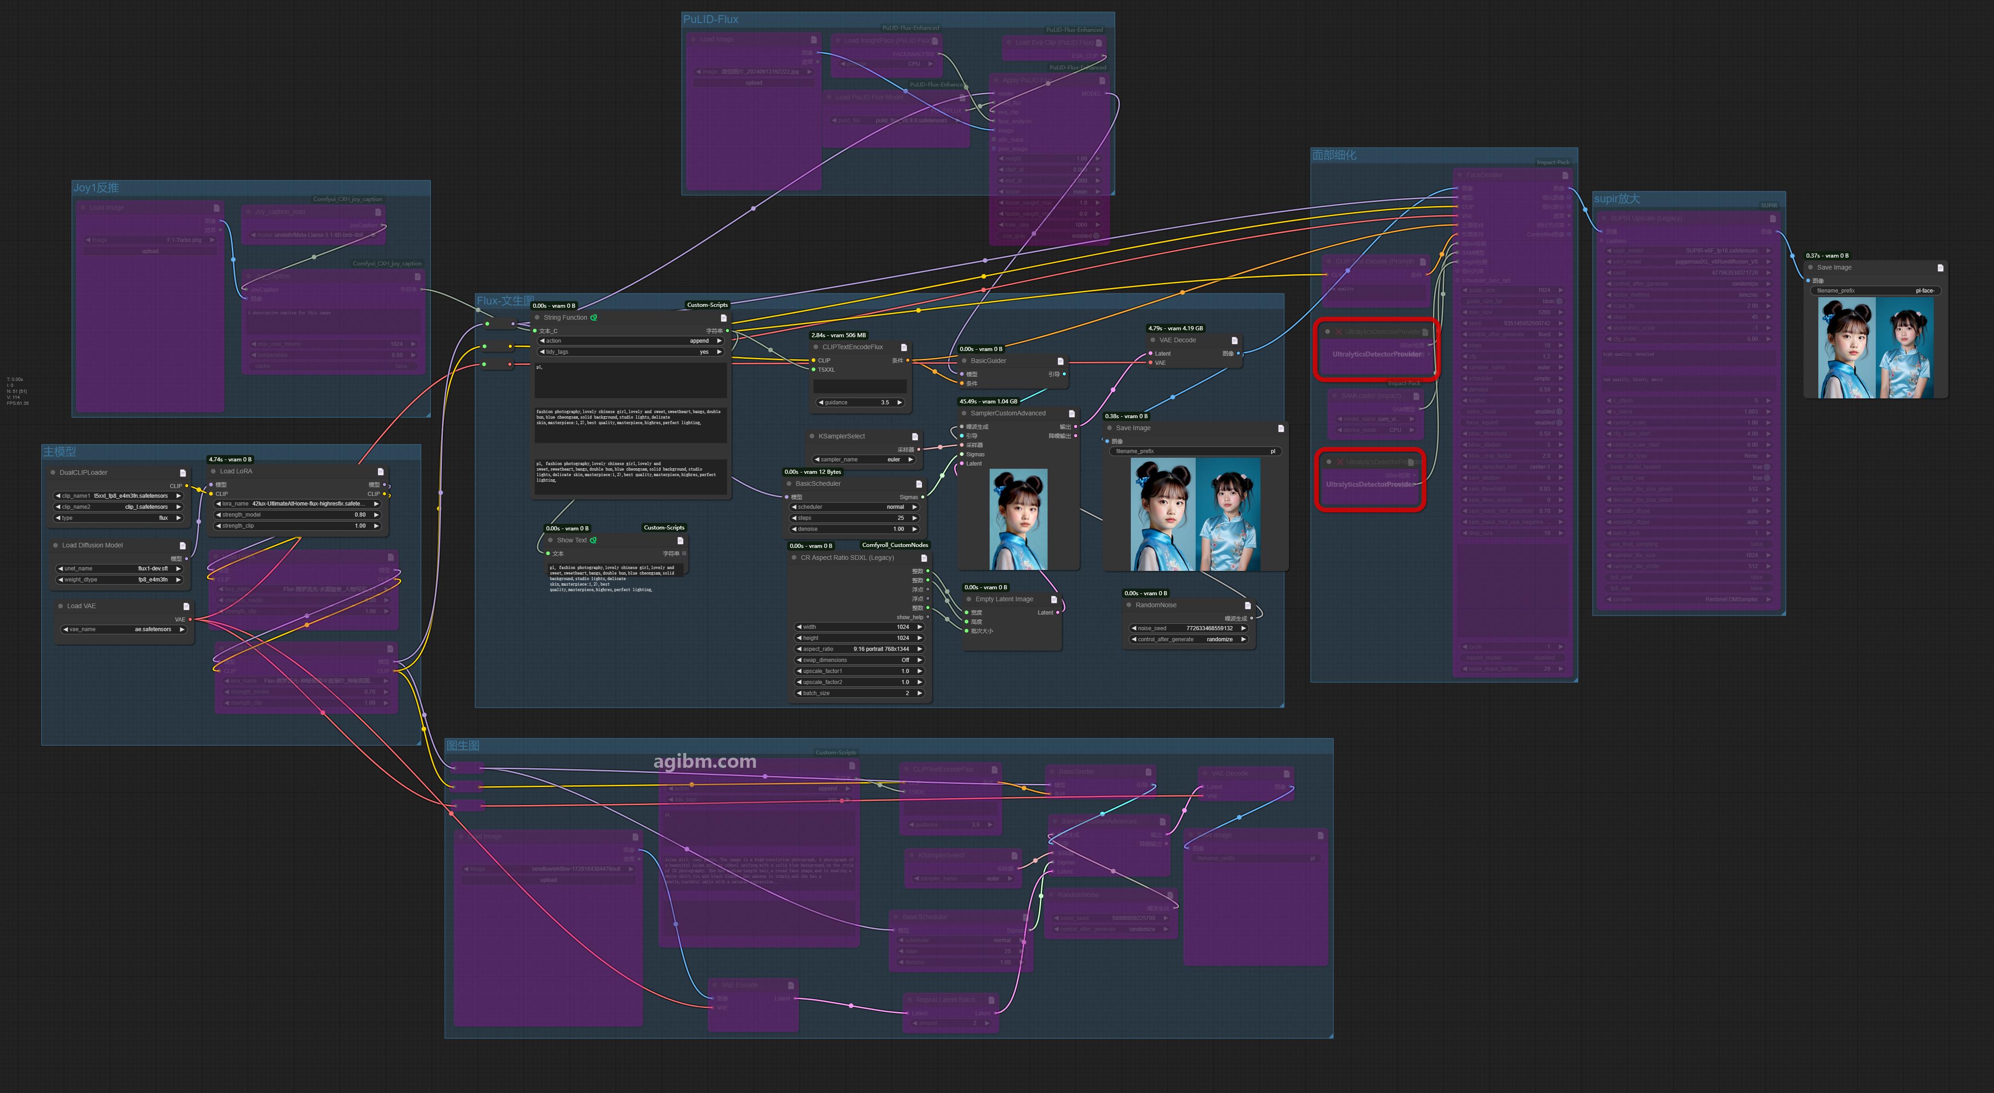Click document icon on 42lux Load LoRA node

click(380, 471)
